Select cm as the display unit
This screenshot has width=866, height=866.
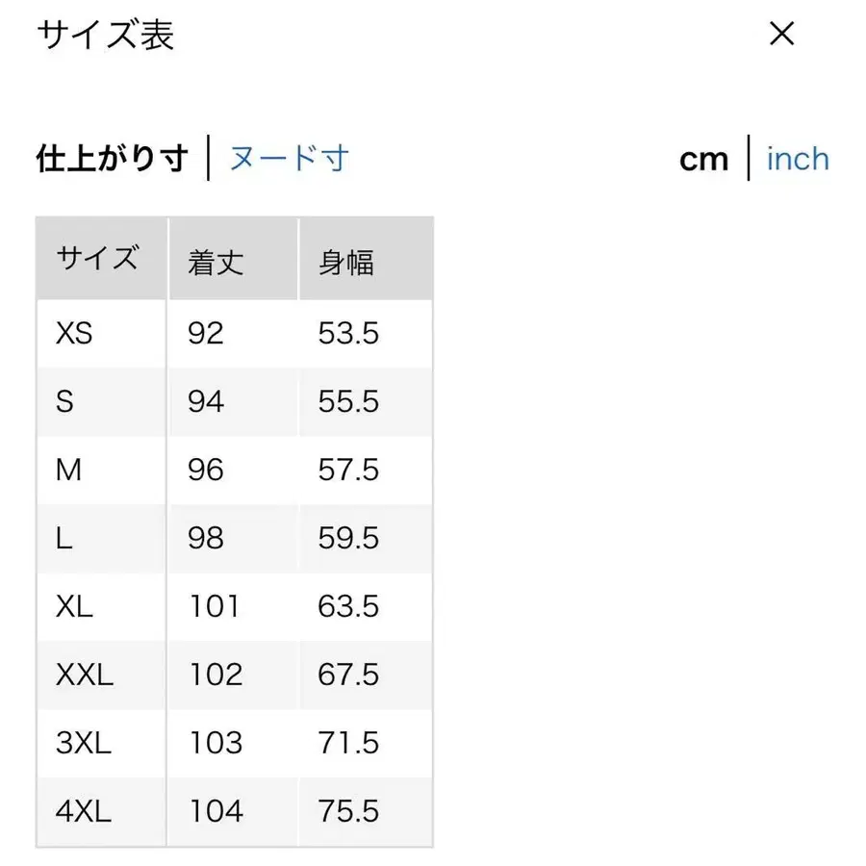click(x=703, y=158)
